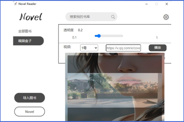Click the 0.2 transparency value label

coord(80,30)
